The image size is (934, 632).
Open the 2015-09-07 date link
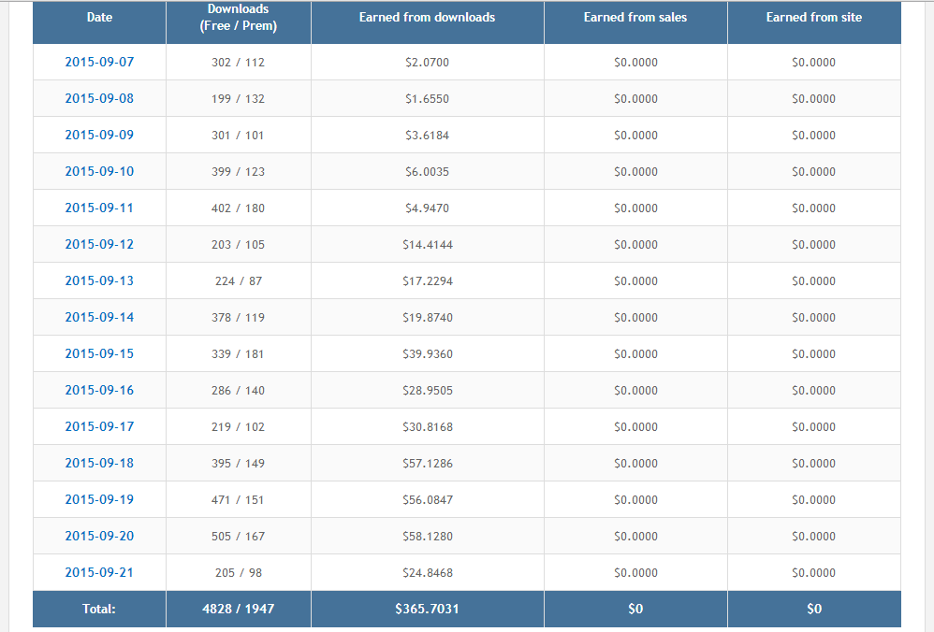(99, 62)
